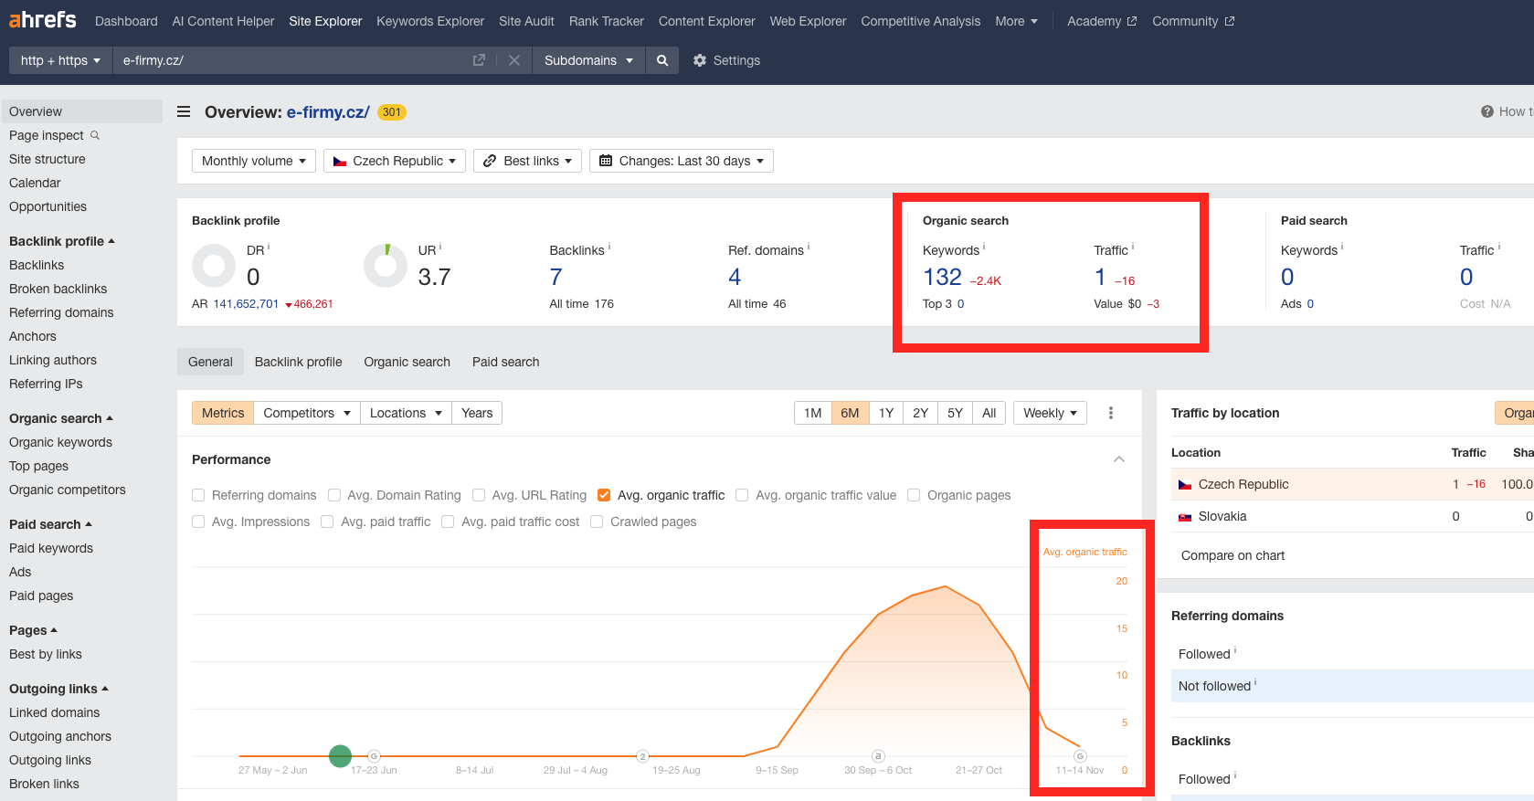Viewport: 1534px width, 801px height.
Task: Click the DR info icon
Action: pyautogui.click(x=269, y=247)
